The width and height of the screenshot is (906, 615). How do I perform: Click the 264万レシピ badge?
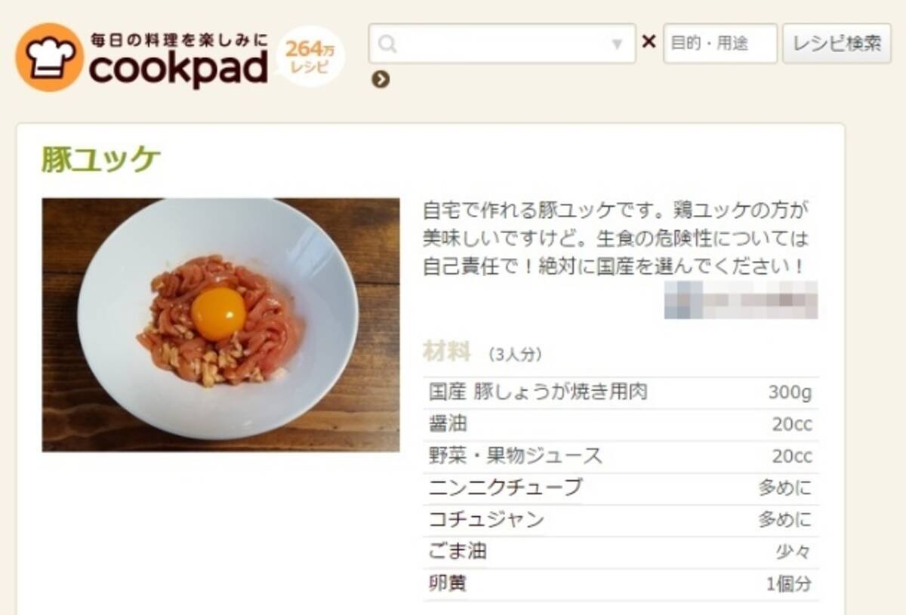[310, 57]
